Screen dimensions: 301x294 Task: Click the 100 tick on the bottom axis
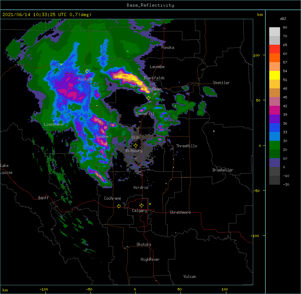click(225, 289)
